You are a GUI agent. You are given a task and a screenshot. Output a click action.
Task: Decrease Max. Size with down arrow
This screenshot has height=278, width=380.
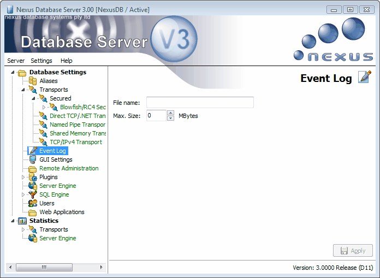pyautogui.click(x=170, y=119)
